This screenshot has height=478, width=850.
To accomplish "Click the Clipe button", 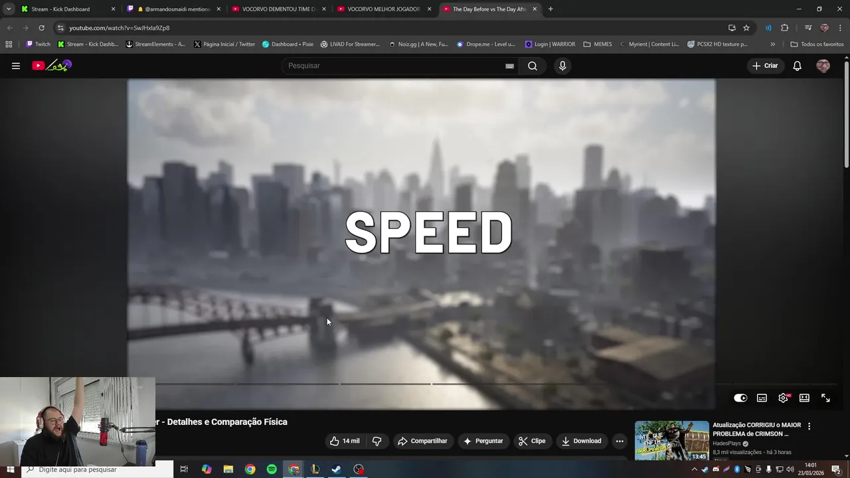I will (x=532, y=441).
